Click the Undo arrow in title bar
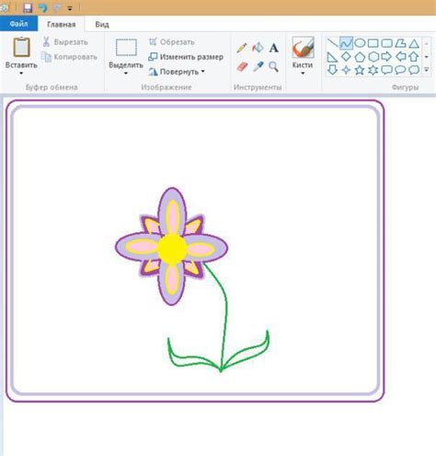 pyautogui.click(x=42, y=8)
